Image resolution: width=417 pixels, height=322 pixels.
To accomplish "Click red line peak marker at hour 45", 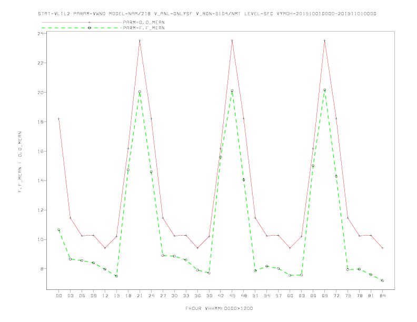I will pos(232,41).
